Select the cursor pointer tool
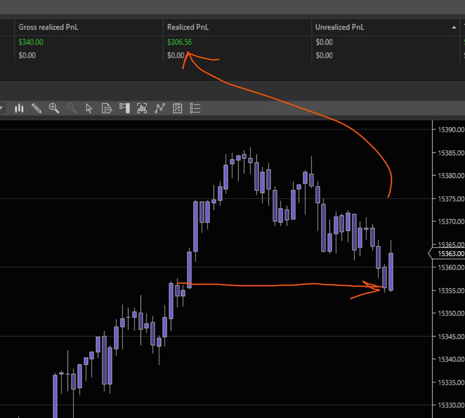 [89, 108]
